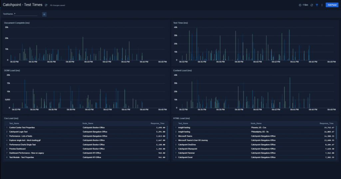
Task: Click the 3,698.00 response time value
Action: coord(161,128)
